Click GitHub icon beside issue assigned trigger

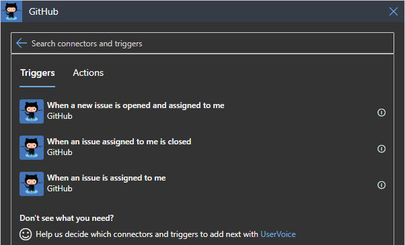32,184
